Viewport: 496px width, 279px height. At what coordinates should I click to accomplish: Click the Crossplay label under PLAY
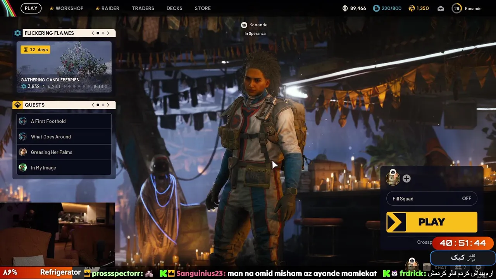tap(424, 242)
